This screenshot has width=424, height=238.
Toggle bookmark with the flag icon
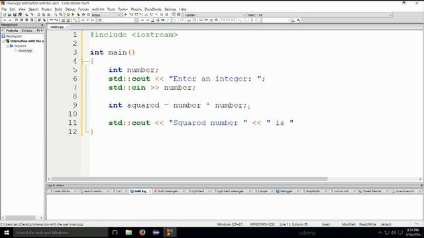pyautogui.click(x=16, y=20)
